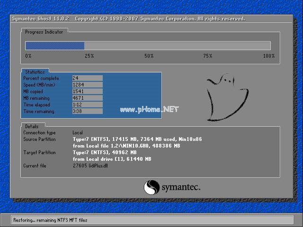Click the Statistics panel header
303x227 pixels.
[35, 72]
